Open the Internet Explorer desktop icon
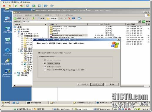Screen dimensions: 152x112 (7, 52)
